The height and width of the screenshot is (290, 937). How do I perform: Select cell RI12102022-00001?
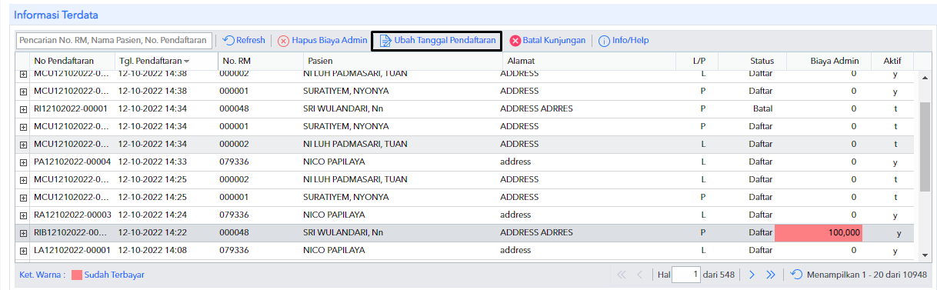(70, 108)
